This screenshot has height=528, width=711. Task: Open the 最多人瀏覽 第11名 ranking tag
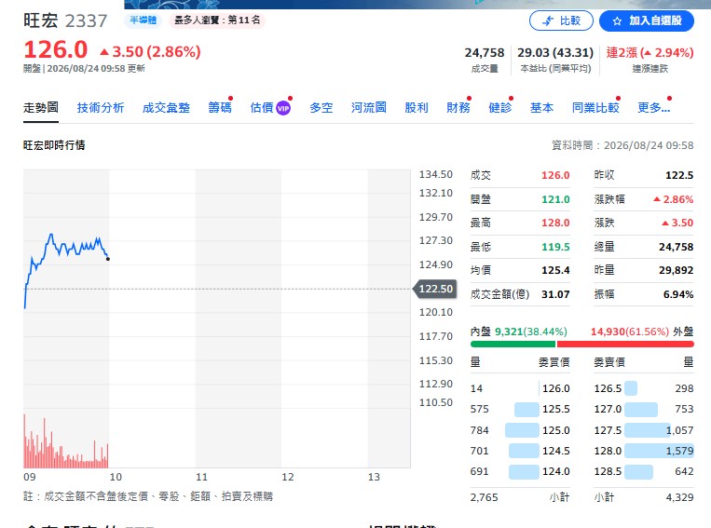coord(217,20)
